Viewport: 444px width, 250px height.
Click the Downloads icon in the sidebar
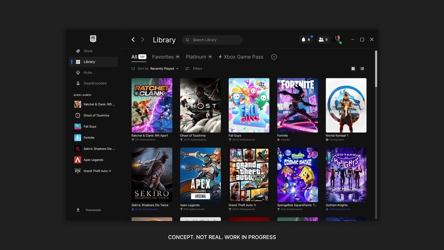[x=78, y=210]
